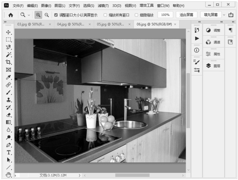This screenshot has width=238, height=180.
Task: Open the Libraries panel icon
Action: pos(230,42)
